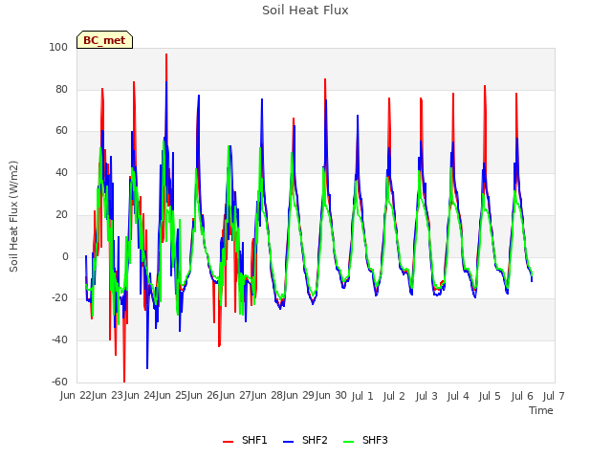Viewport: 612px width, 459px height.
Task: Click the -60 y-axis tick label
Action: click(59, 382)
